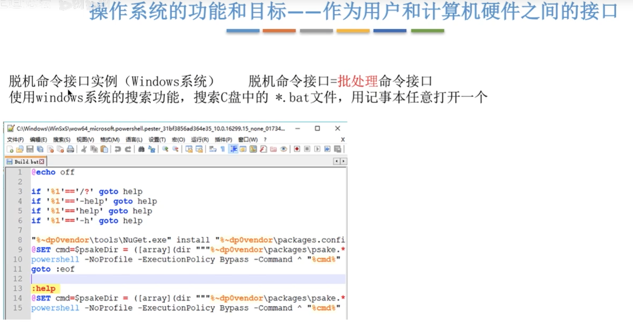This screenshot has height=327, width=633.
Task: Click '@echo off' on line 1
Action: click(53, 172)
